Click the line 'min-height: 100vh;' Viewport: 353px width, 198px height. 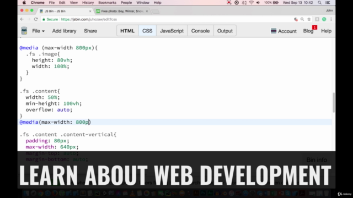coord(54,103)
